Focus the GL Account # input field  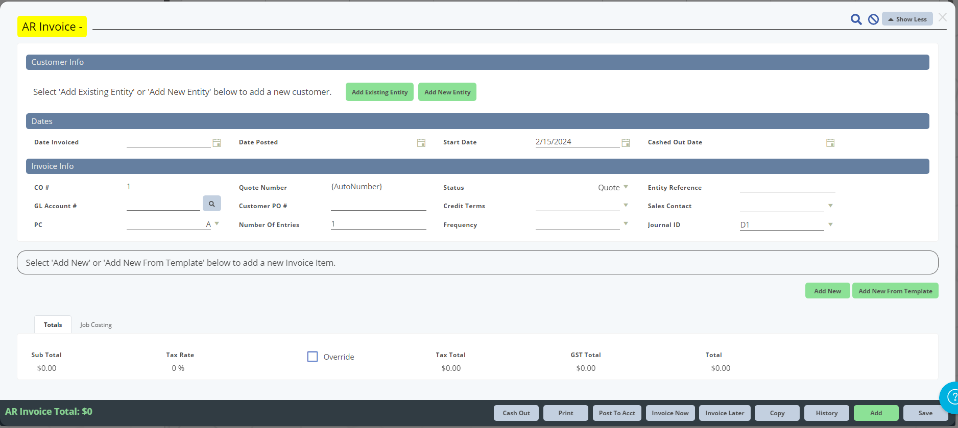tap(163, 205)
